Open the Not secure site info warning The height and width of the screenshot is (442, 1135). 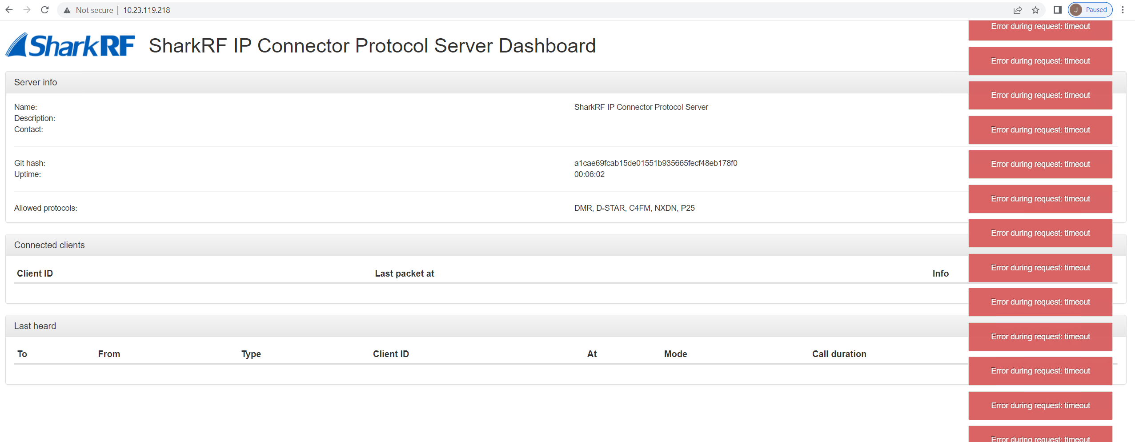pos(88,10)
